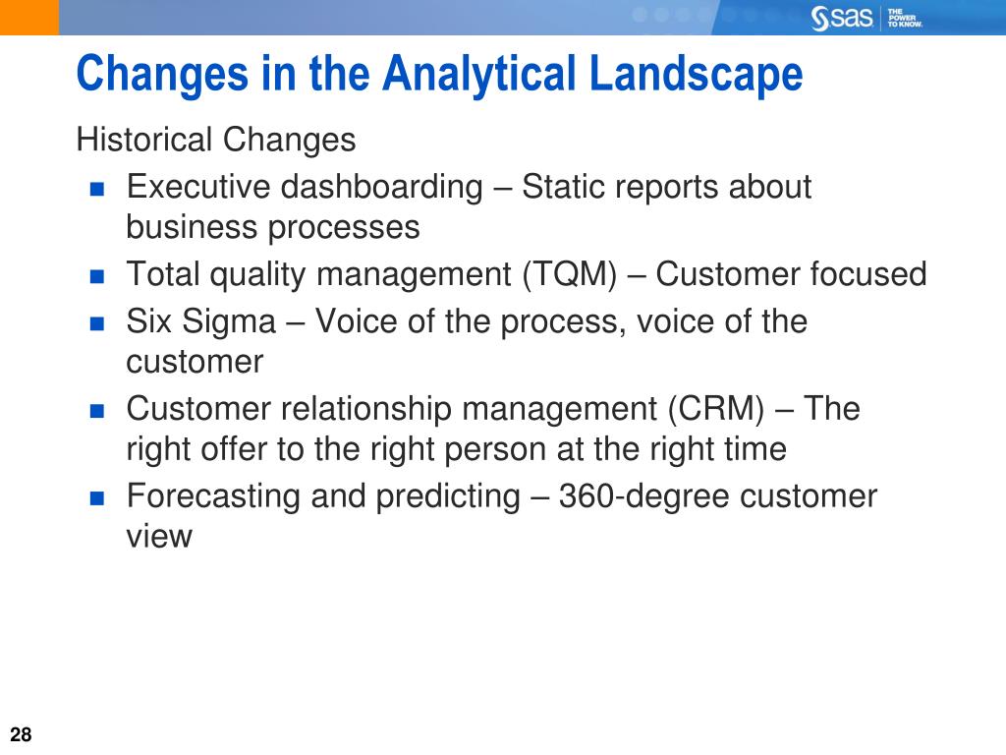Click the SAS logo in the header

click(x=841, y=18)
